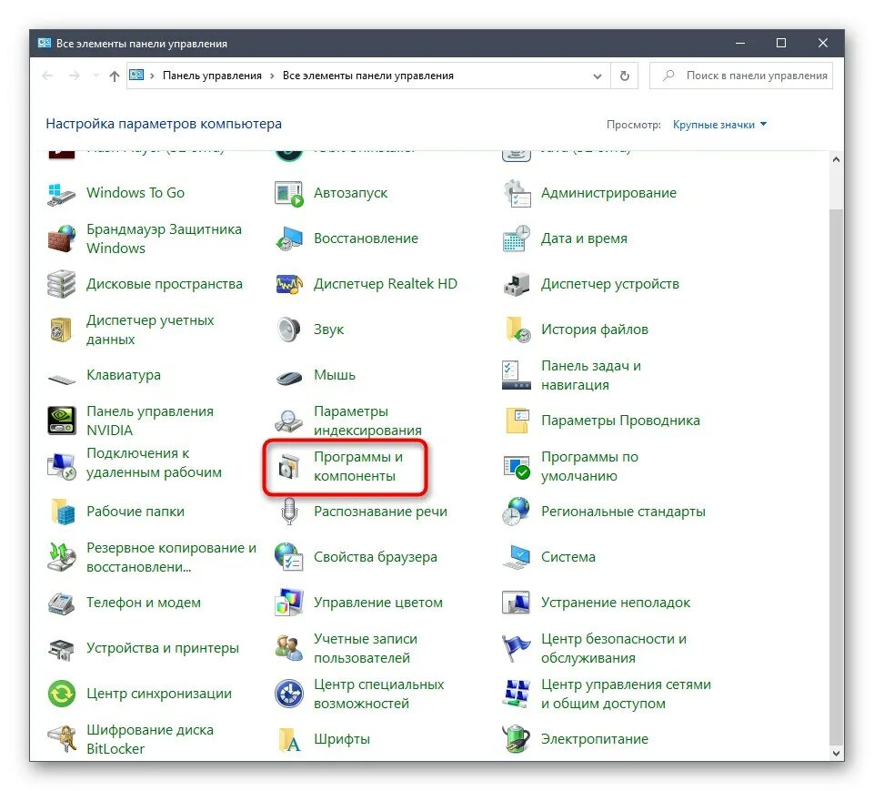Select Все элементы панели управления breadcrumb
Screen dimensions: 874x791
(368, 76)
